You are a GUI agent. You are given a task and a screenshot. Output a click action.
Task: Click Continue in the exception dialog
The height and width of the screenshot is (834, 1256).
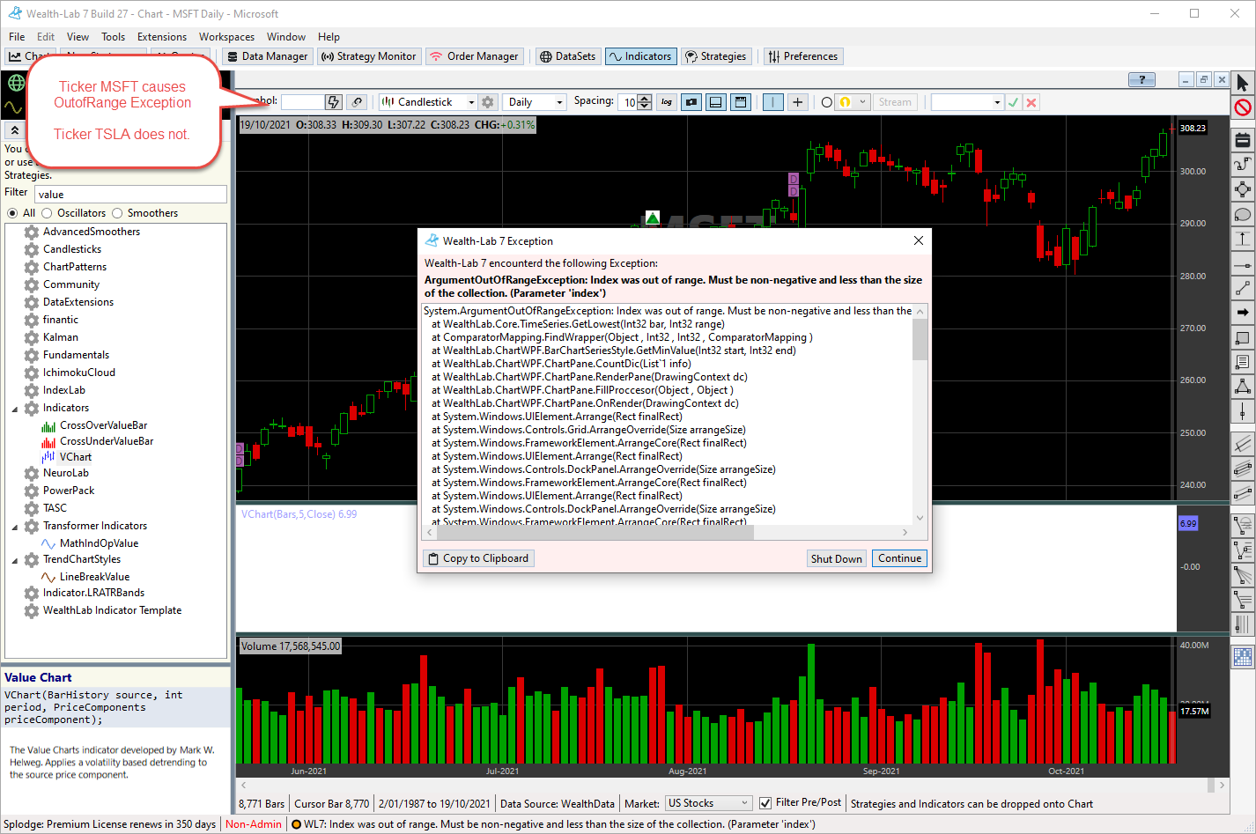click(x=899, y=558)
